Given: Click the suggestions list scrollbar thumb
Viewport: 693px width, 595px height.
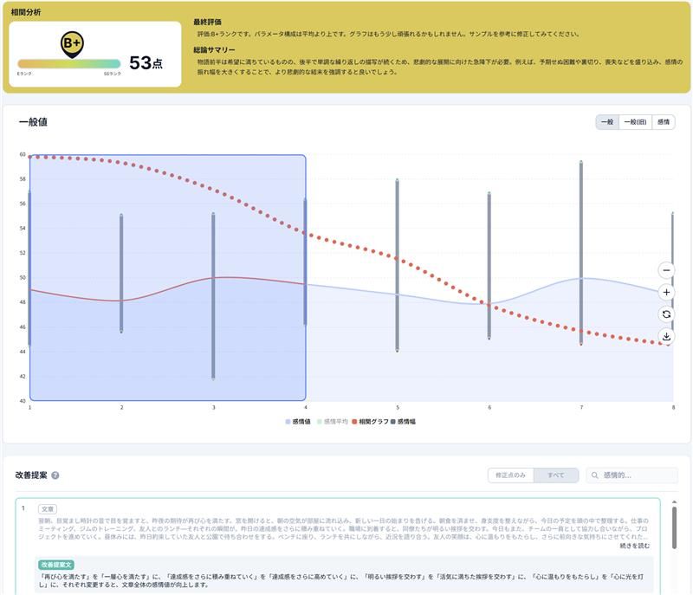Looking at the screenshot, I should click(x=674, y=527).
